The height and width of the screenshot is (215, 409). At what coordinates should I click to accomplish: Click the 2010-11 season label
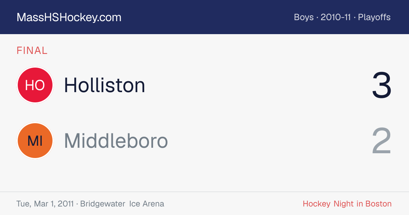pyautogui.click(x=336, y=17)
